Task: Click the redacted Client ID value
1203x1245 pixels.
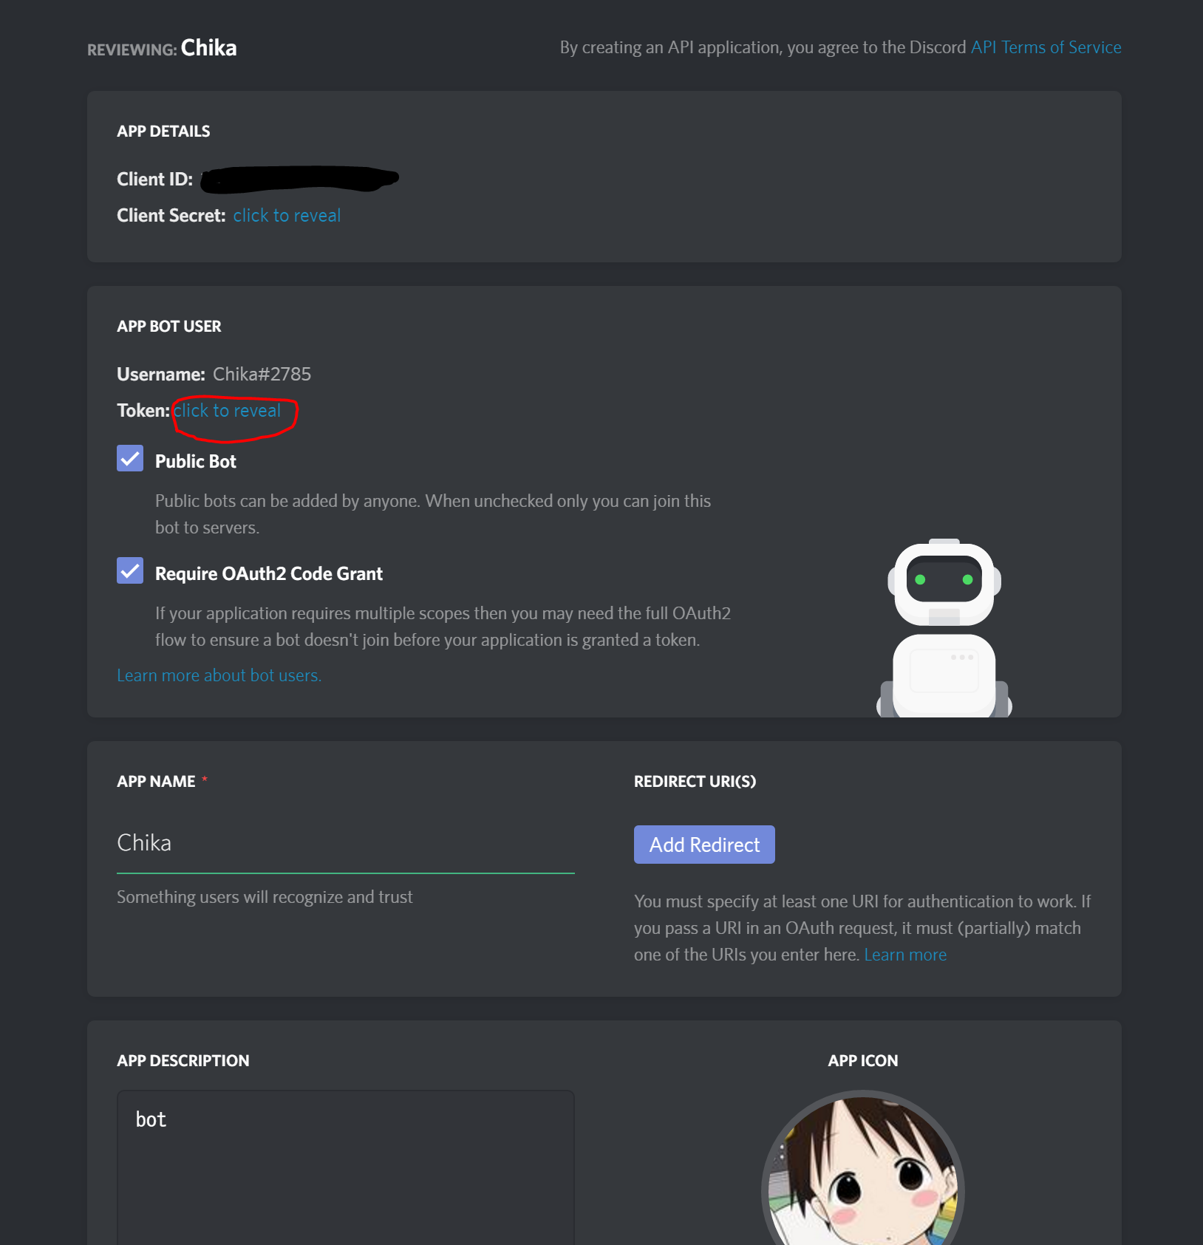Action: tap(299, 179)
